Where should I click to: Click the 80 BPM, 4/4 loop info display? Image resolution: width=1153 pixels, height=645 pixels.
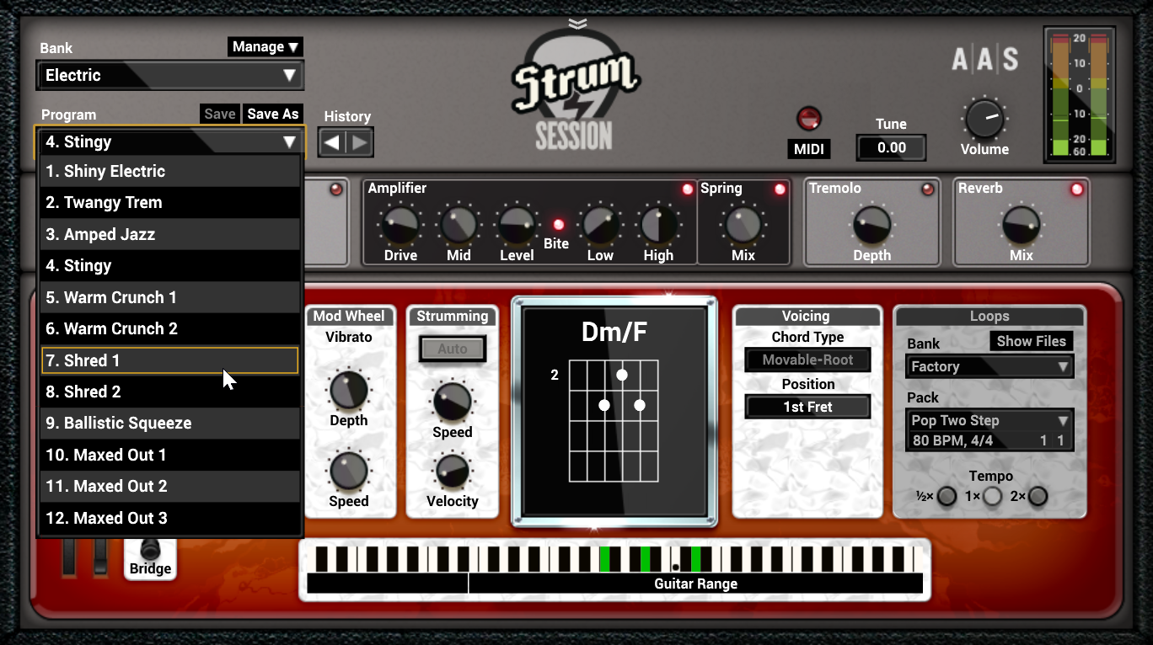tap(989, 440)
